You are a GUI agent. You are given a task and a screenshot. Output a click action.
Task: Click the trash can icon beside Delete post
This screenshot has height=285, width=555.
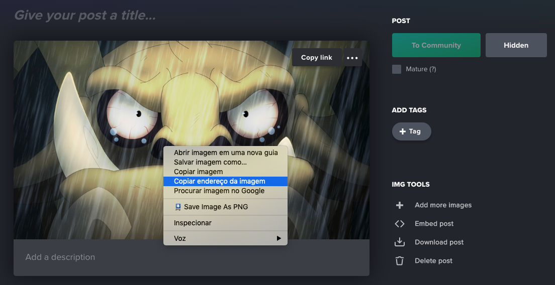coord(400,260)
